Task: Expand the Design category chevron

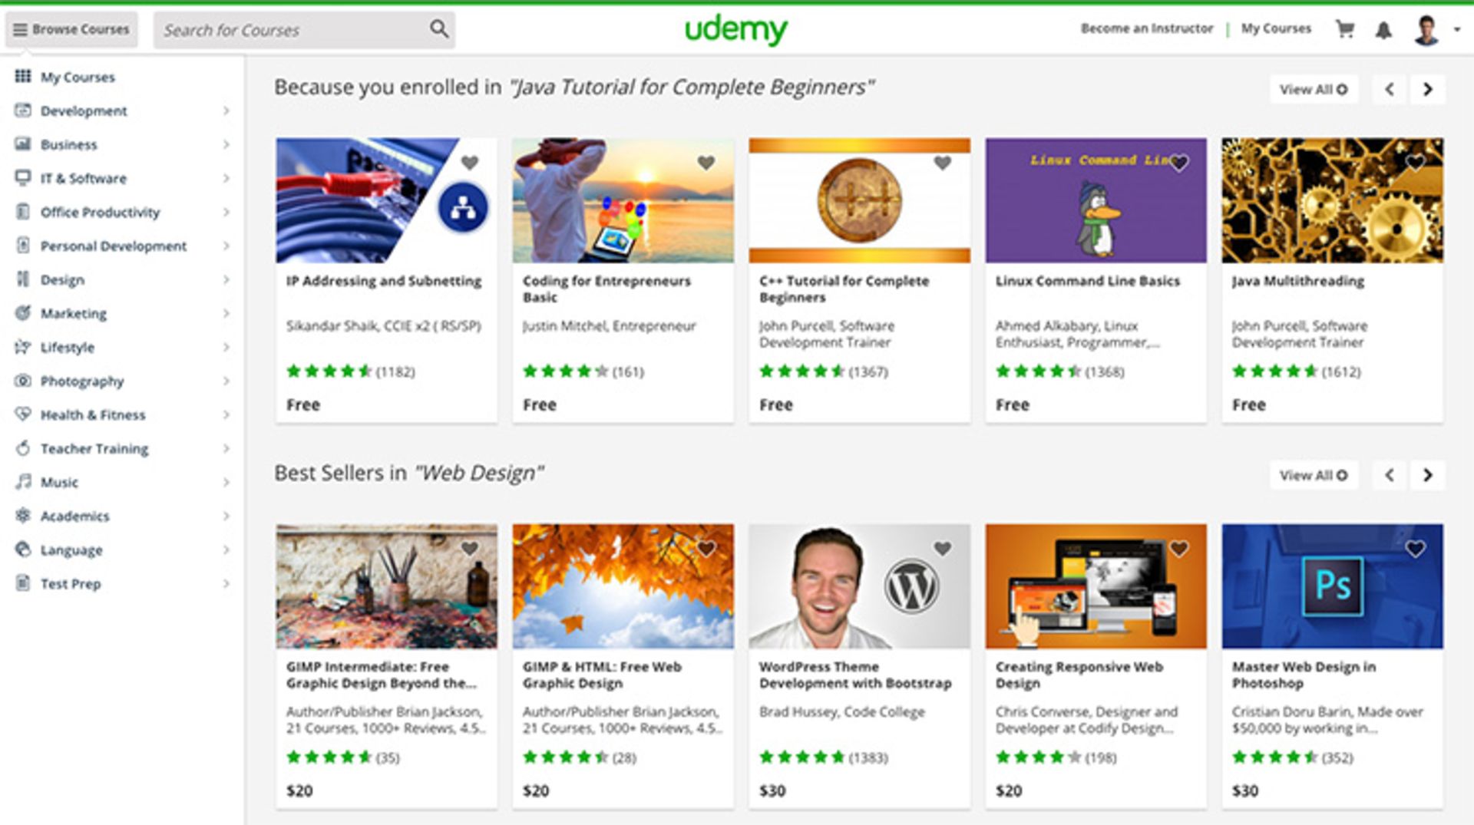Action: [x=226, y=279]
